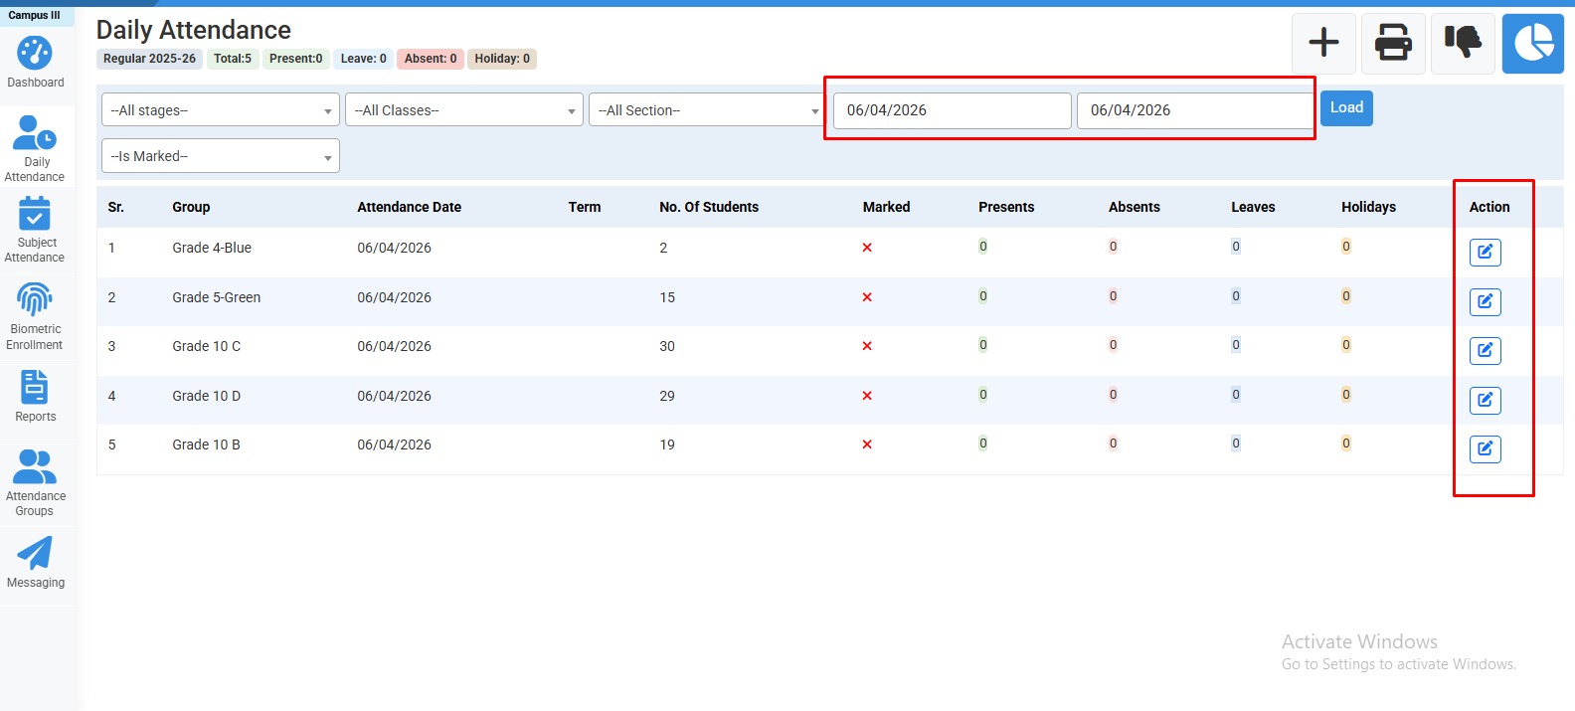1575x711 pixels.
Task: Expand the All Section dropdown
Action: click(708, 110)
